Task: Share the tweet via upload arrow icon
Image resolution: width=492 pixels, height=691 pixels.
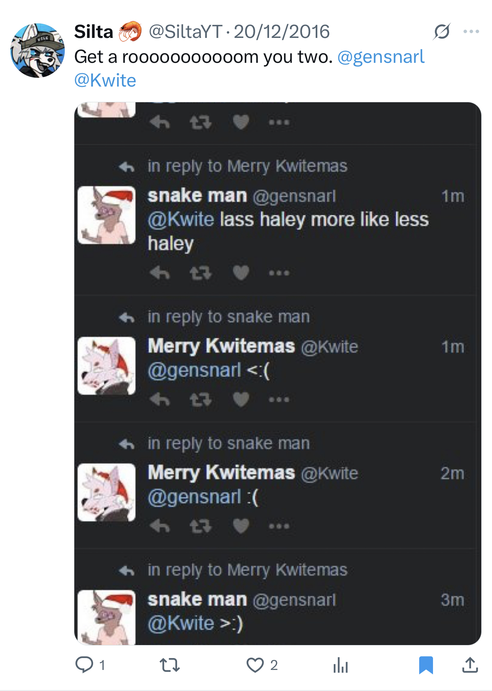Action: pyautogui.click(x=470, y=665)
